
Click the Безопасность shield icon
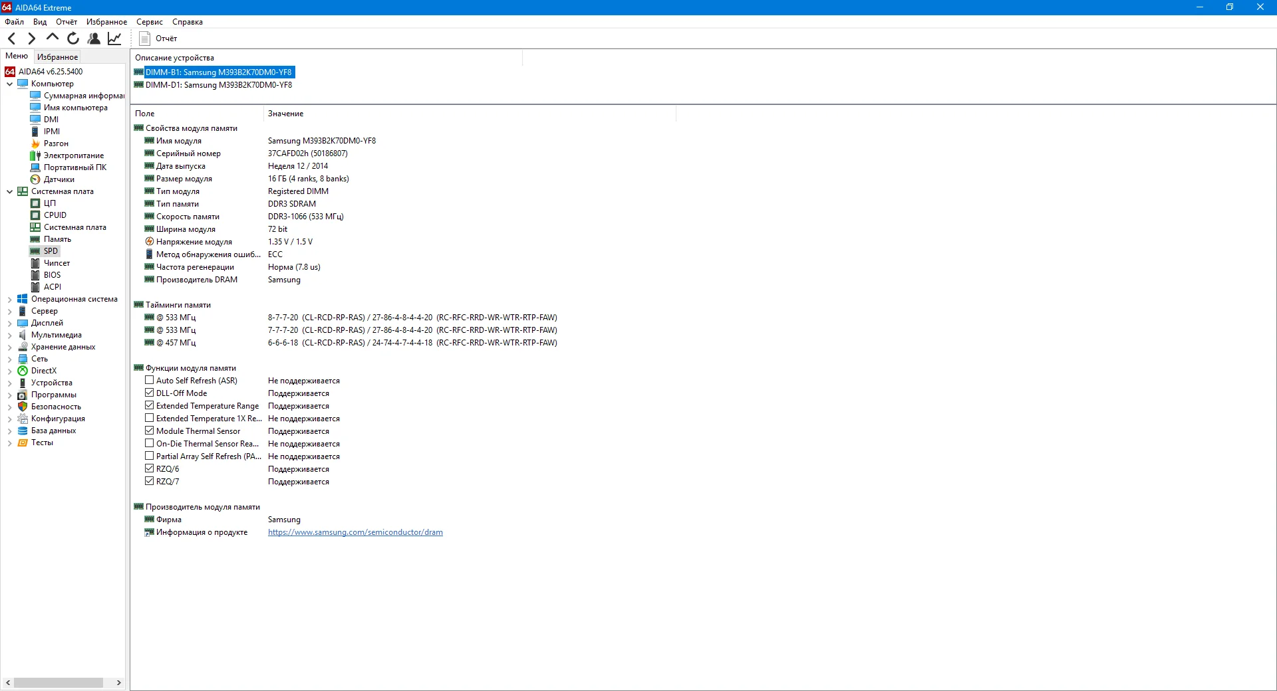pyautogui.click(x=23, y=407)
